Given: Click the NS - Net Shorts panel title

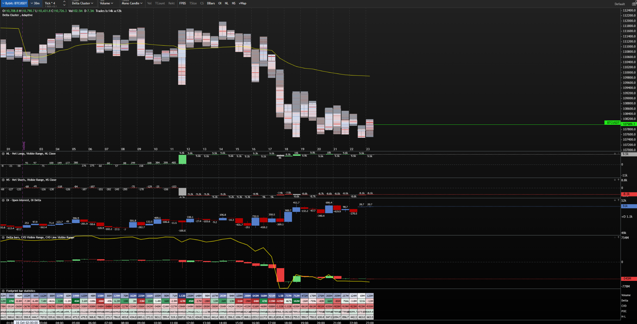Looking at the screenshot, I should tap(31, 180).
